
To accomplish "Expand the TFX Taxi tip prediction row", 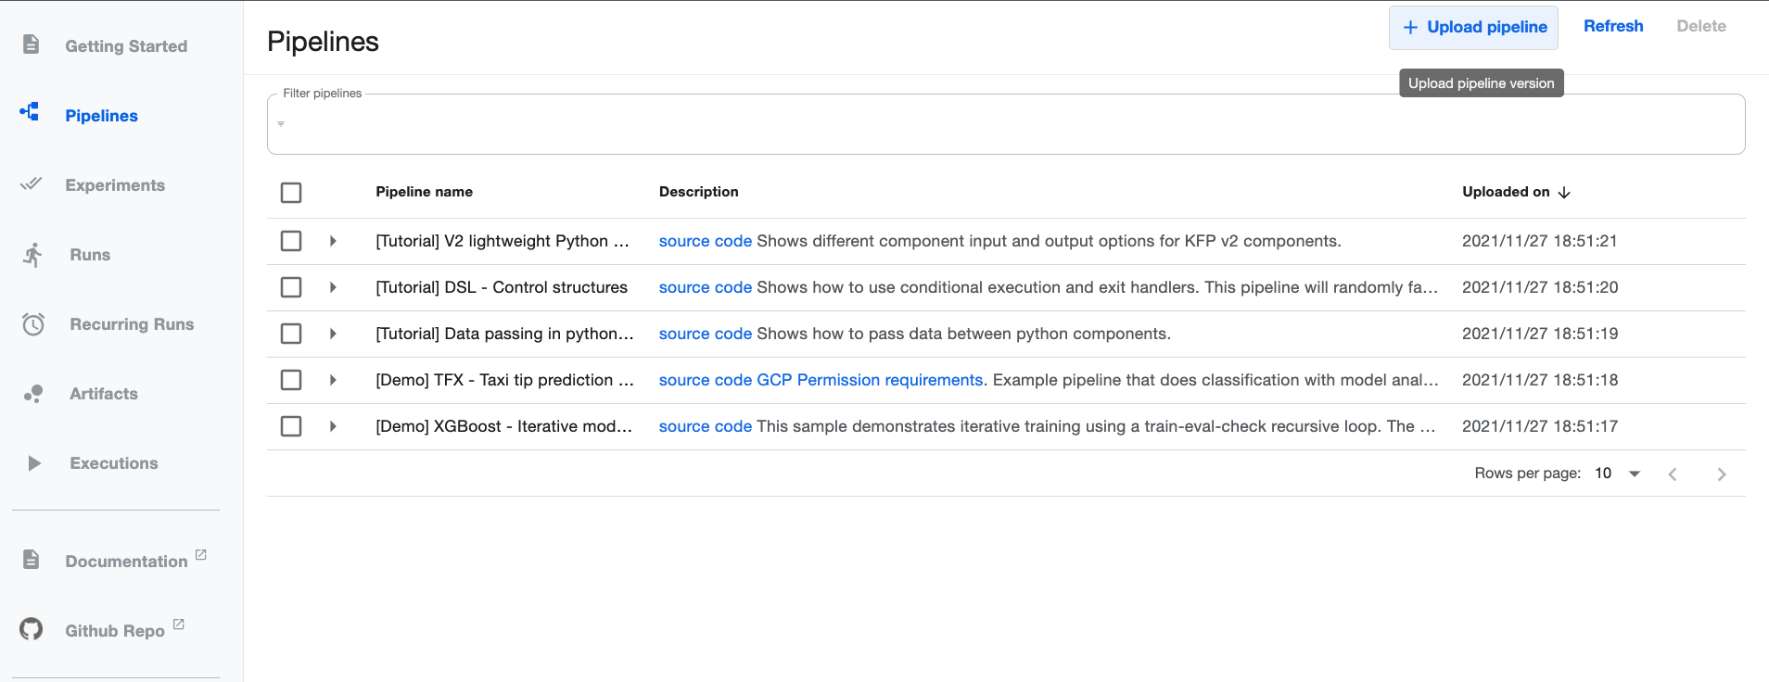I will click(333, 380).
